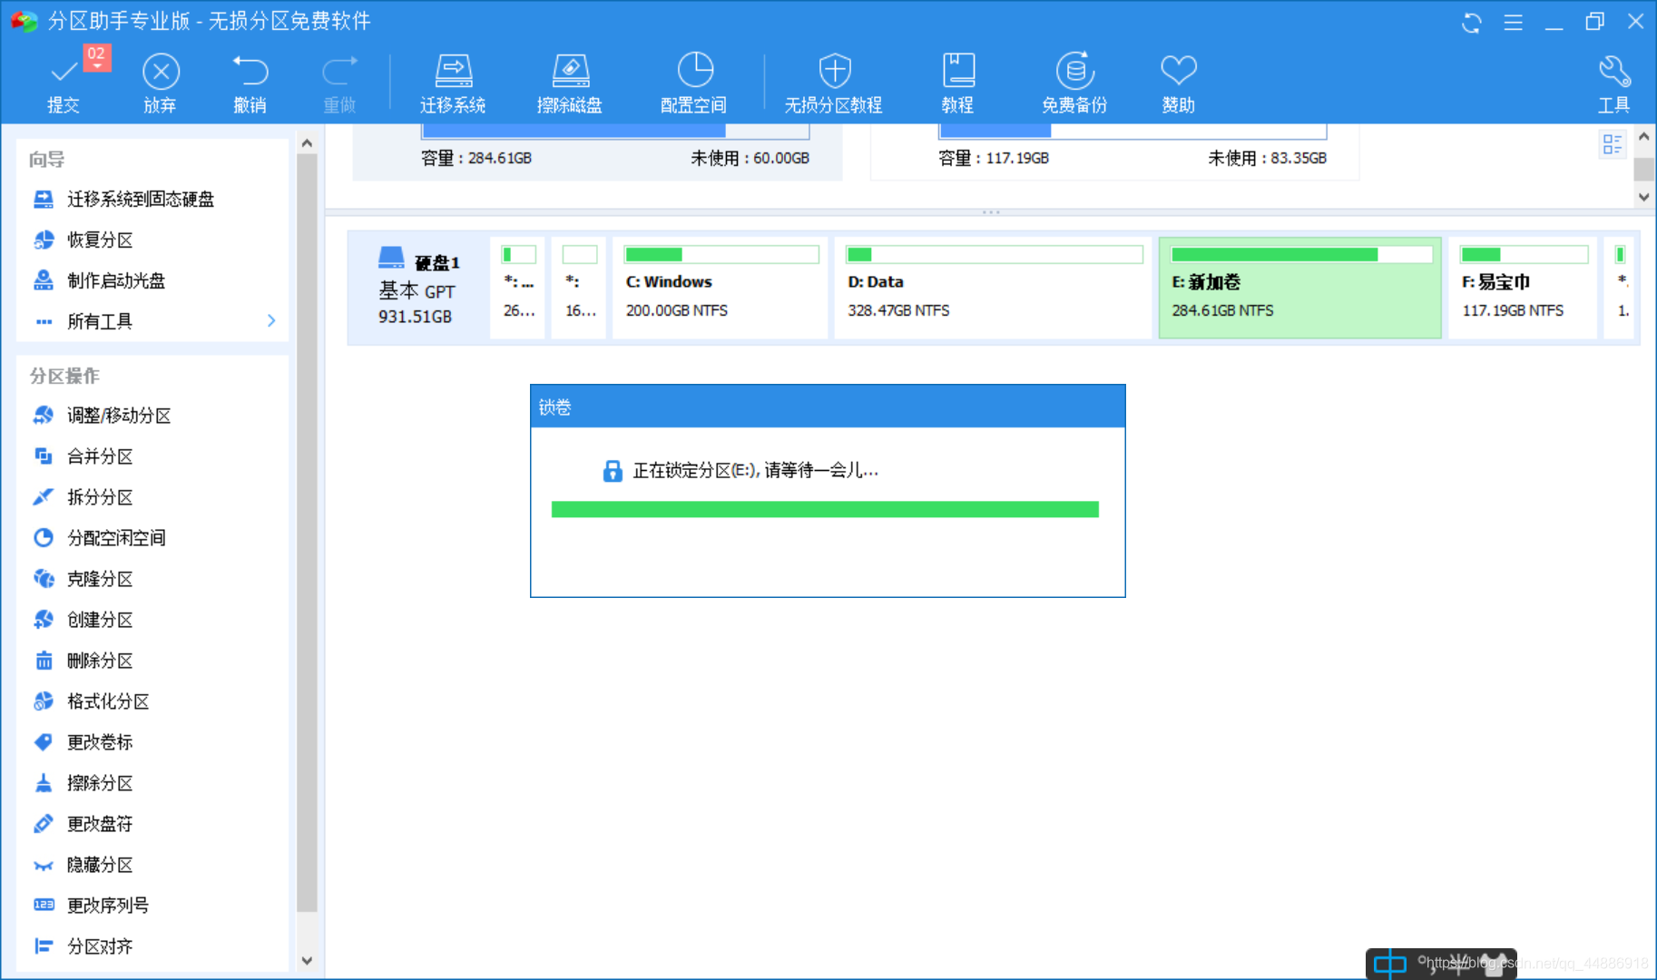Click the 更改盘符 pencil icon
The width and height of the screenshot is (1657, 980).
44,824
